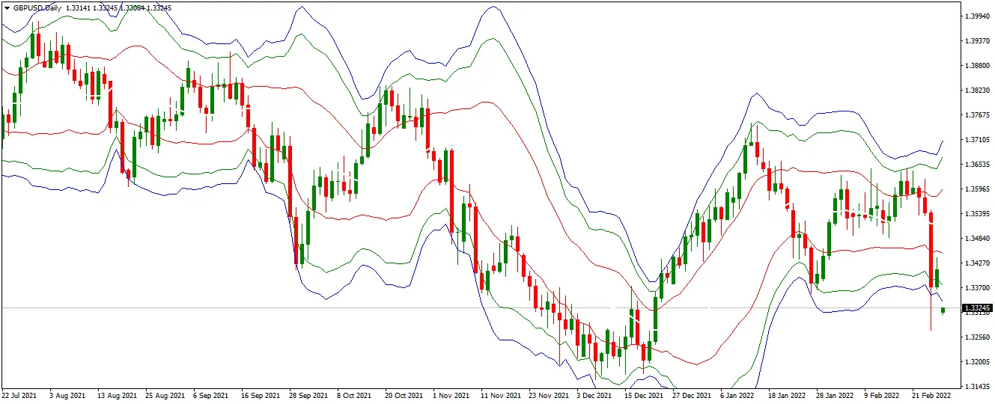Click the 28 Jan 2022 date label
995x404 pixels.
point(835,395)
